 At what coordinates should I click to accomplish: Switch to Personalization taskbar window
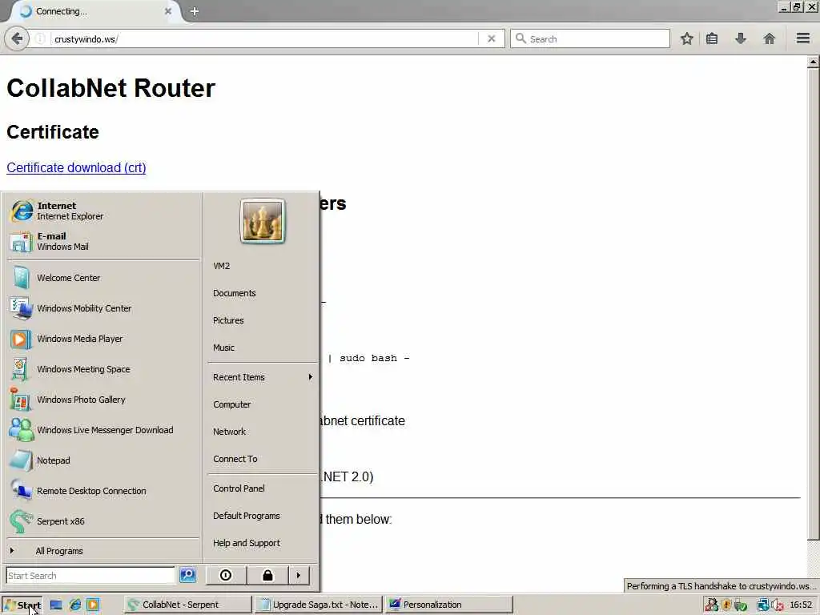448,605
